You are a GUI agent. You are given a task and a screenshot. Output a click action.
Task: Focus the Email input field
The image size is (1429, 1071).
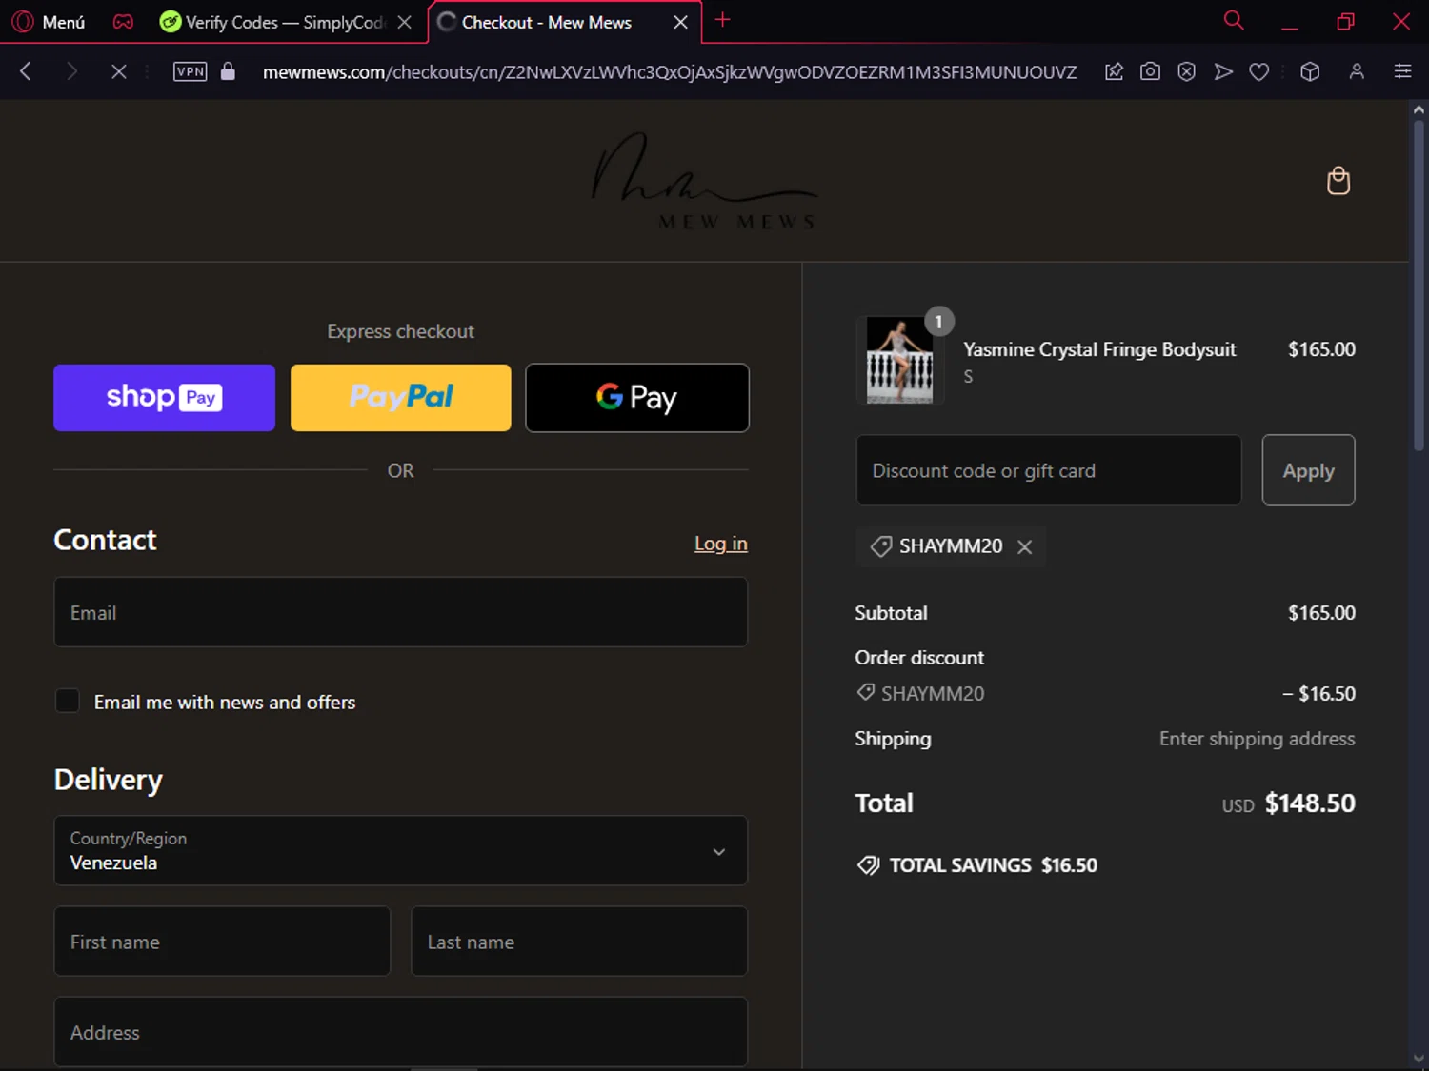(401, 612)
